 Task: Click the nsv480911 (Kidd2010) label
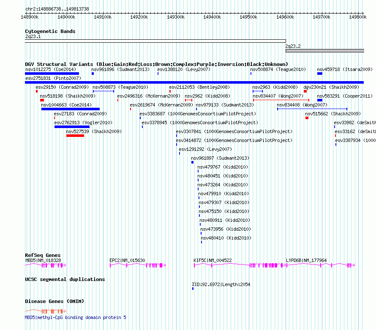pyautogui.click(x=225, y=220)
